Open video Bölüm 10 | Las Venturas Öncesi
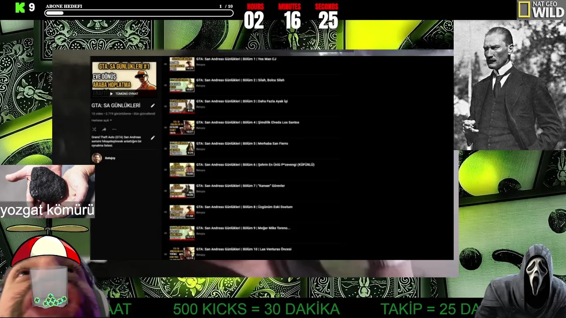This screenshot has width=566, height=318. coord(244,249)
